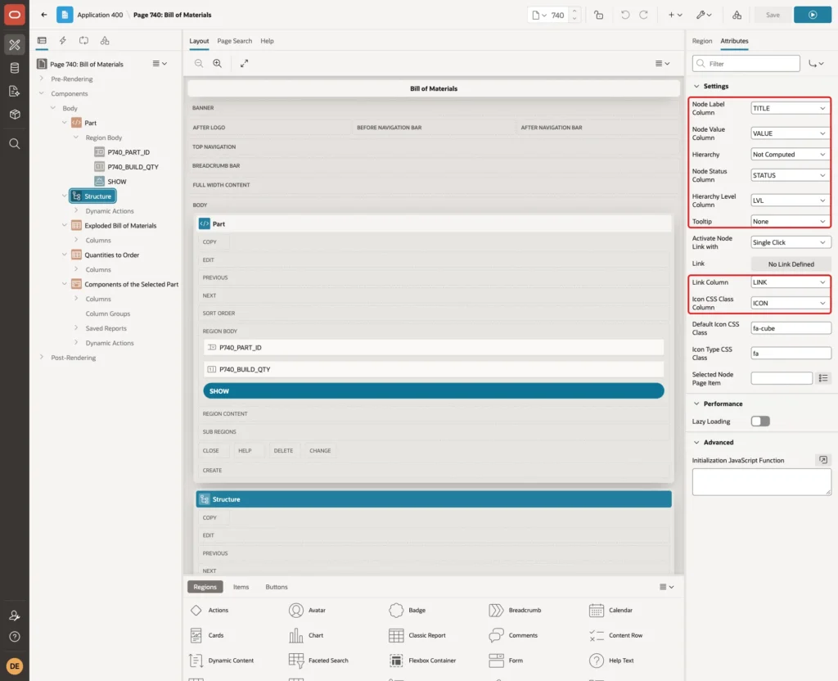Viewport: 838px width, 681px height.
Task: Click the back arrow near Application 400
Action: coord(44,15)
